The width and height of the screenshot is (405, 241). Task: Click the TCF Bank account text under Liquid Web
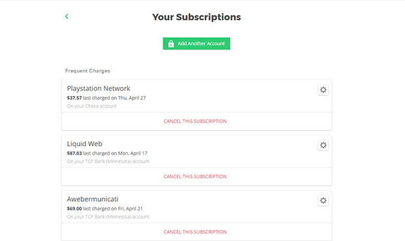(x=108, y=161)
